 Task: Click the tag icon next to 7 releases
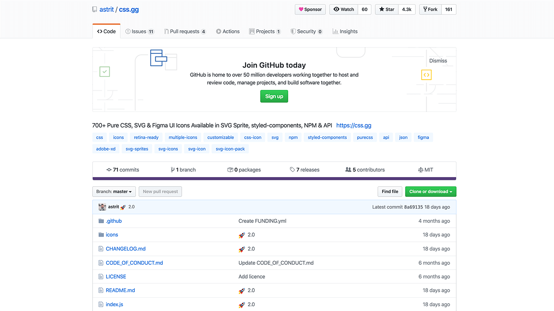point(292,170)
